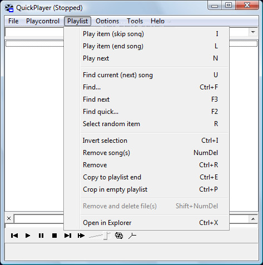Open the Playcontrol menu
Viewport: 263px width, 265px height.
(43, 21)
